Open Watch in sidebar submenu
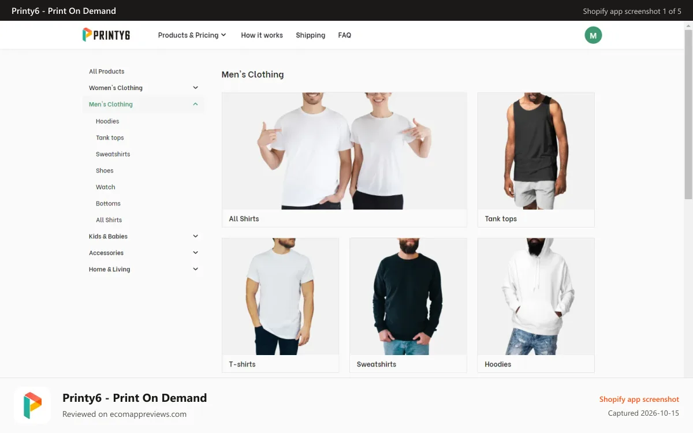693x433 pixels. [105, 187]
